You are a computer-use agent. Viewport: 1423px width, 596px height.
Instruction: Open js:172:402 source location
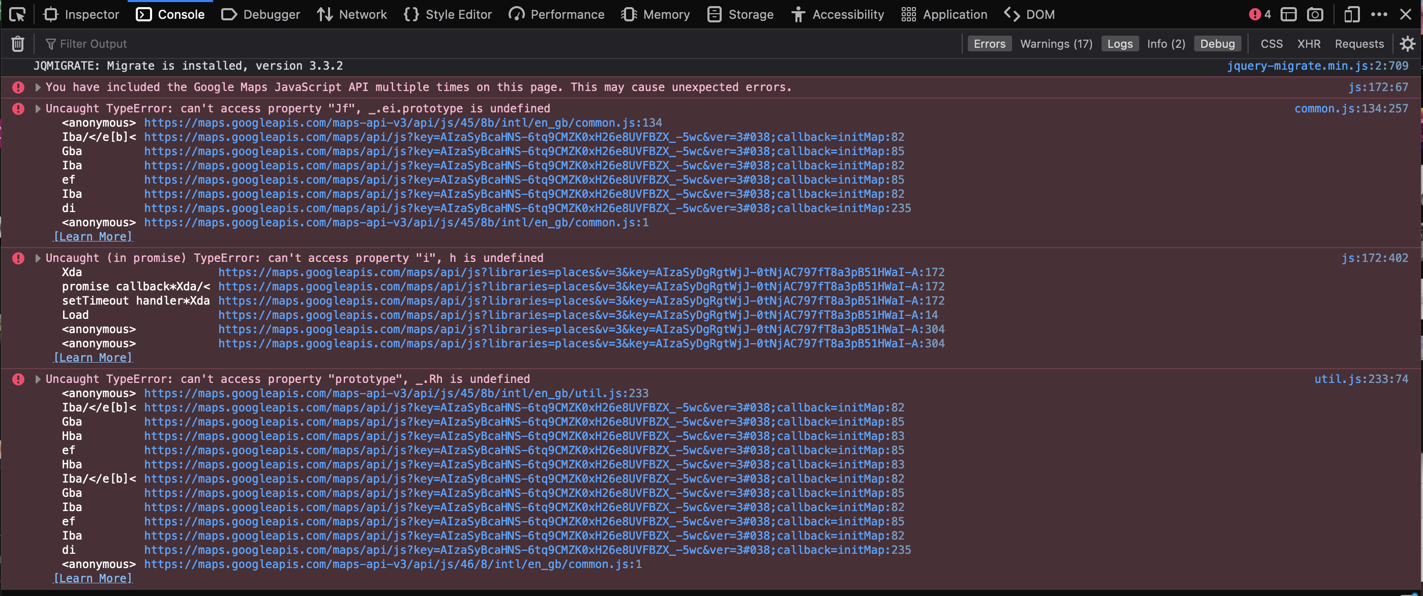[x=1374, y=258]
